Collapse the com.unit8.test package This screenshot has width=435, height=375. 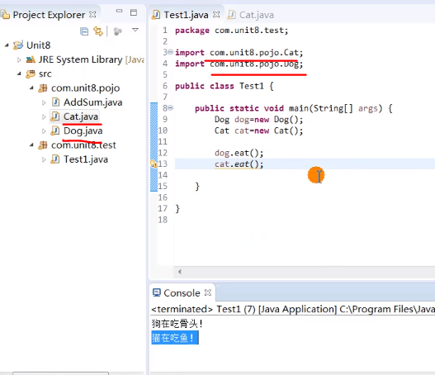coord(31,145)
